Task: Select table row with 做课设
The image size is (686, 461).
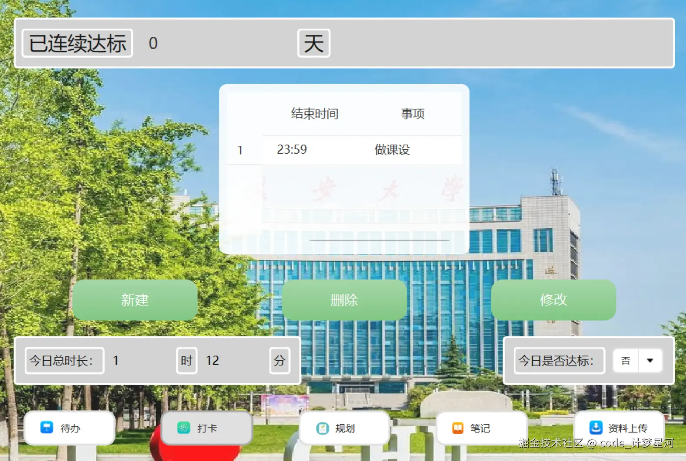Action: (x=344, y=150)
